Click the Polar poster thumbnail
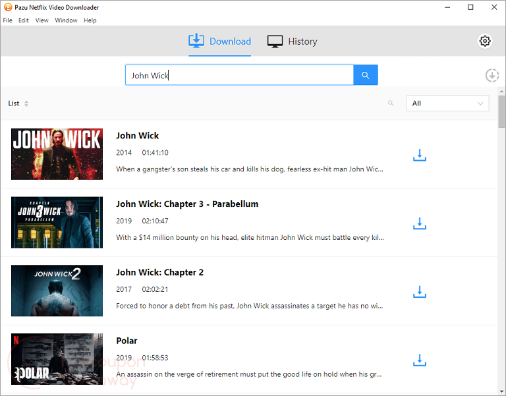Screen dimensions: 506x396 coord(57,359)
